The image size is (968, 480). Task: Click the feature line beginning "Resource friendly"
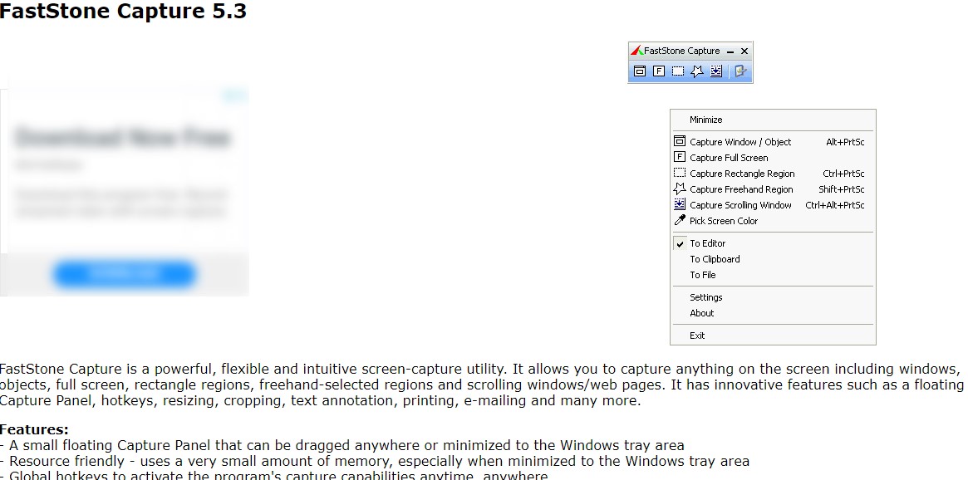click(x=375, y=461)
